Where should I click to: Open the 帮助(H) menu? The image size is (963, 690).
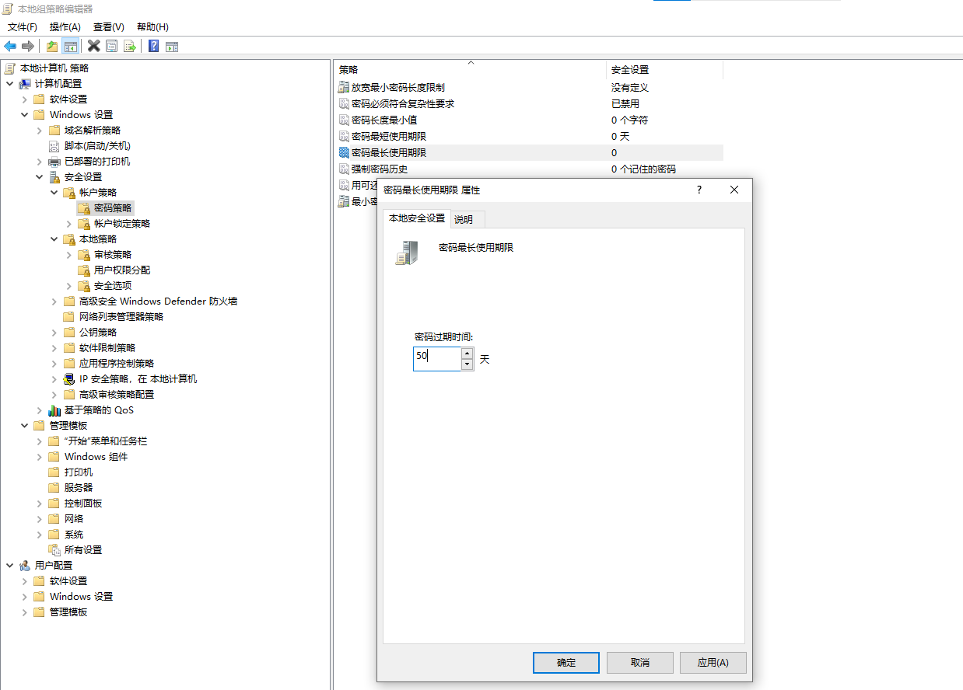152,26
